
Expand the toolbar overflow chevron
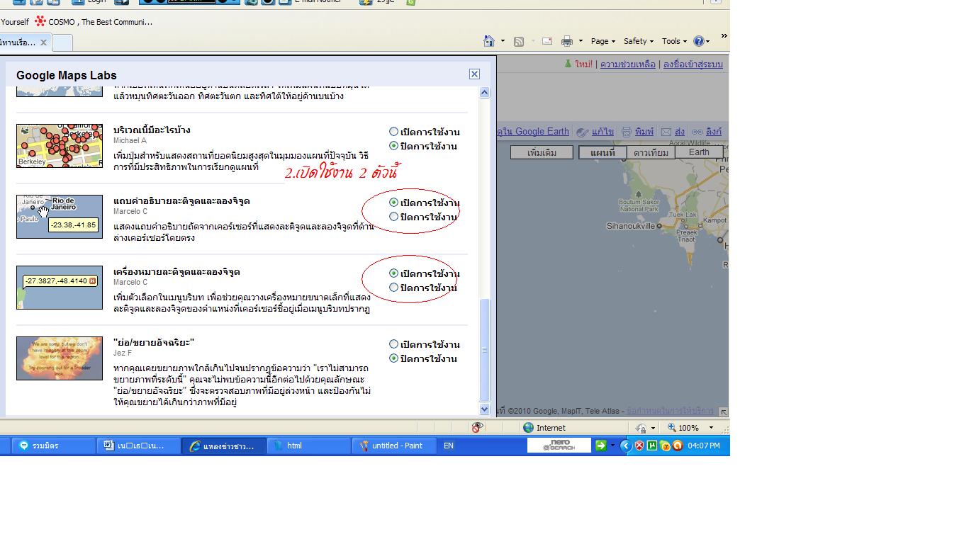(724, 36)
